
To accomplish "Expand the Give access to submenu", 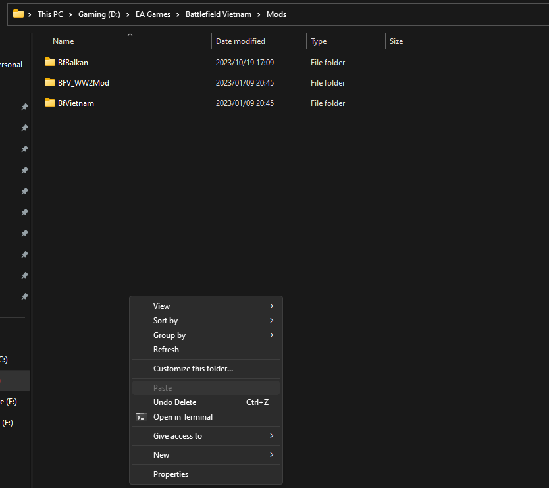I will [x=178, y=436].
